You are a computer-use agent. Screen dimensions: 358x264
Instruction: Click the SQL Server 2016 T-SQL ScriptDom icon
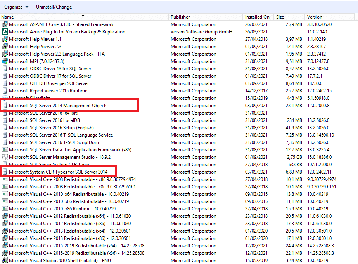[5, 142]
